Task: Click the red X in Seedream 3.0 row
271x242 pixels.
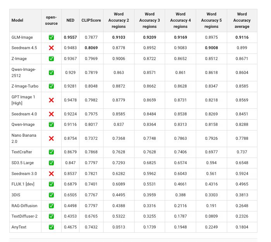Action: coord(51,173)
